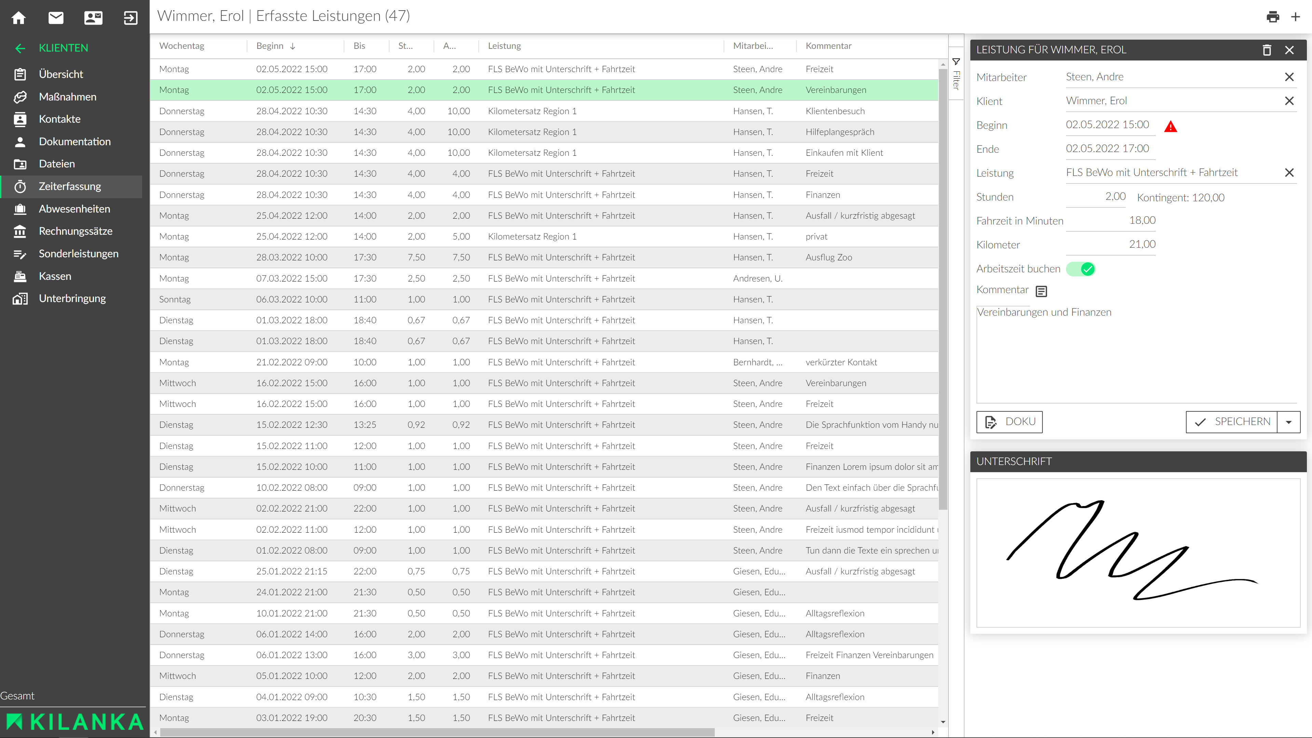Click the DOKU button

(x=1009, y=422)
